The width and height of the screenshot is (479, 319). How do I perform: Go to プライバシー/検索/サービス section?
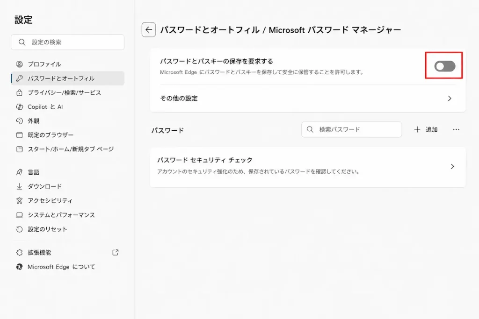point(67,93)
